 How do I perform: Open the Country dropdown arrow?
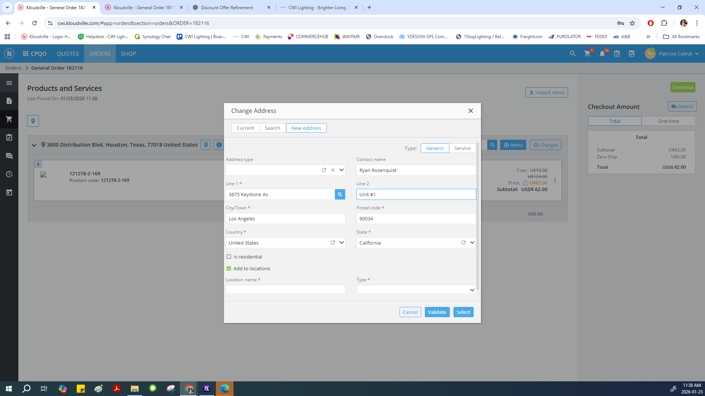341,243
